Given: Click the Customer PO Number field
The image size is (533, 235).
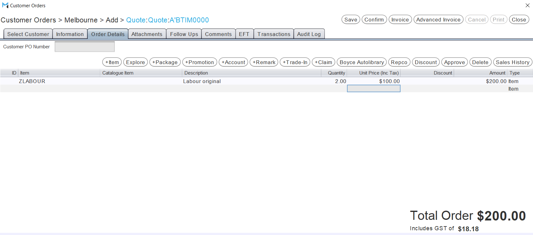Looking at the screenshot, I should pos(85,47).
